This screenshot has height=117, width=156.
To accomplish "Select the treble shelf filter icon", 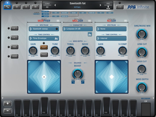I will click(83, 82).
